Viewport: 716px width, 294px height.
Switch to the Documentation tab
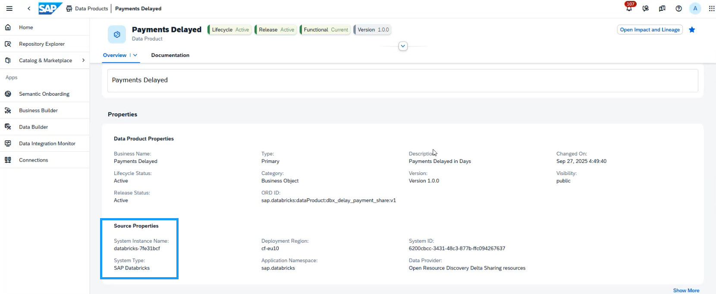[x=170, y=55]
